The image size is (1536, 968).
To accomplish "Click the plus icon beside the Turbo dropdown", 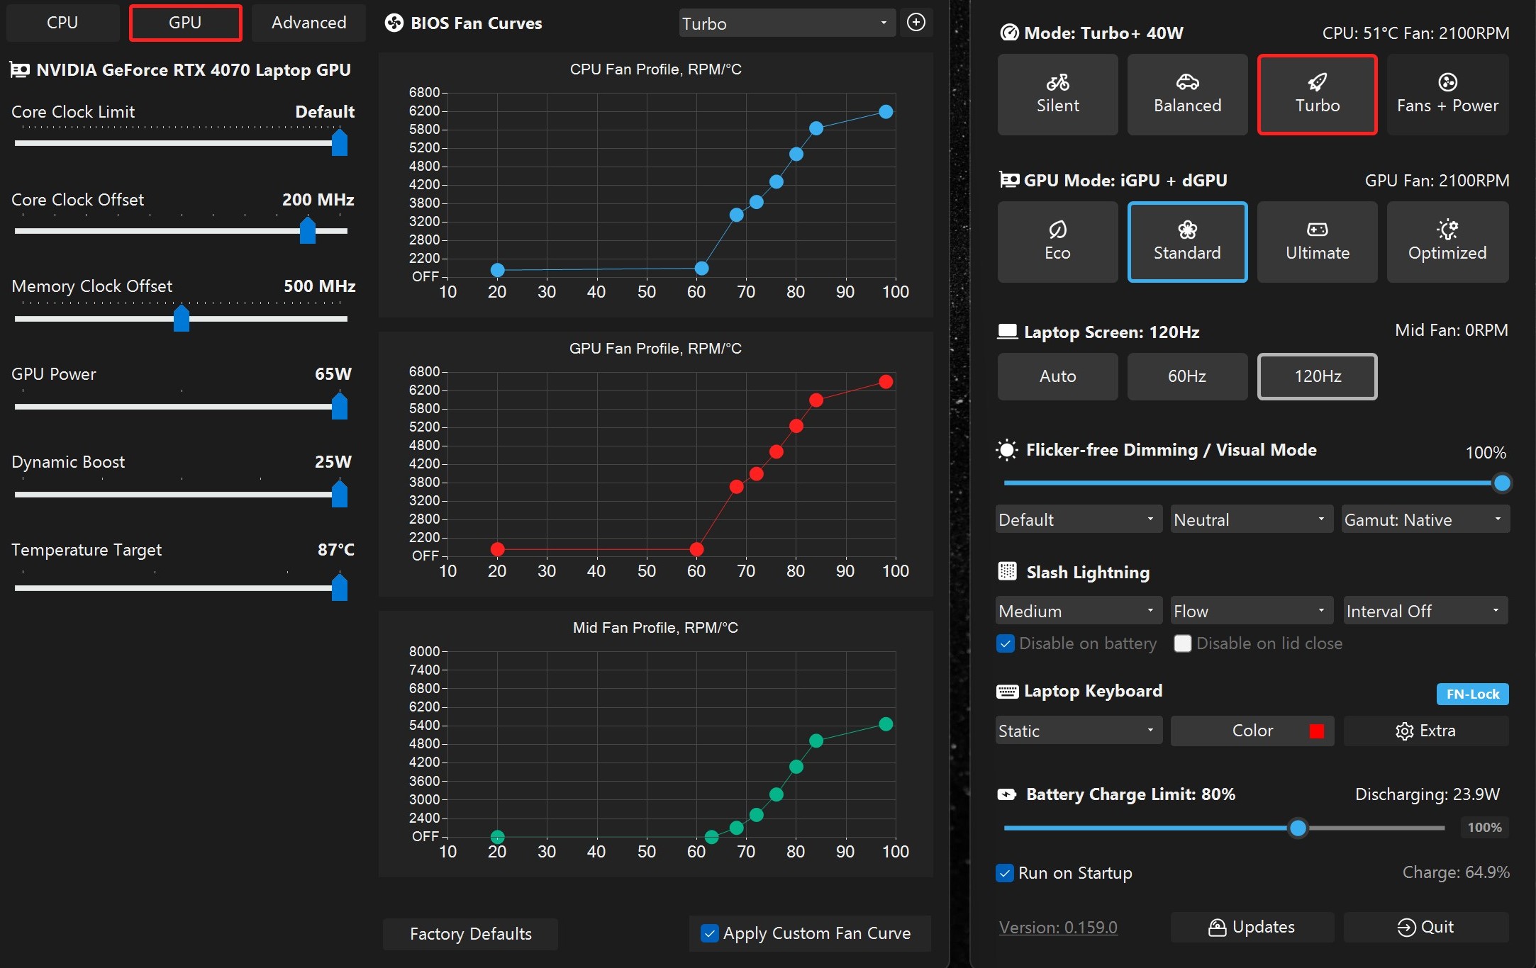I will coord(916,23).
